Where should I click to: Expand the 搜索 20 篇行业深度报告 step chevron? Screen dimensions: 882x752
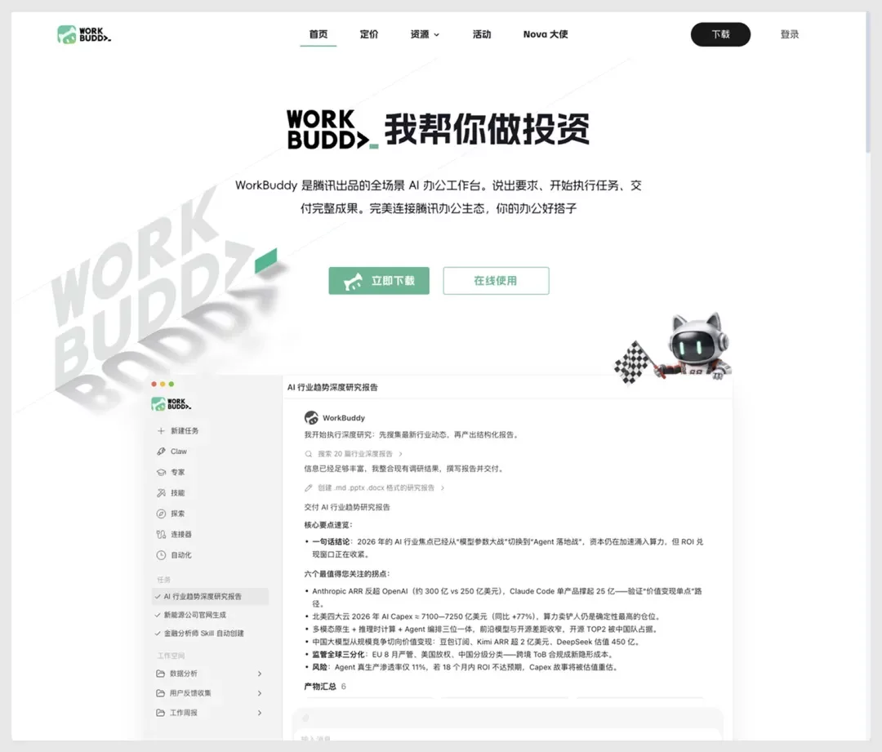tap(400, 454)
